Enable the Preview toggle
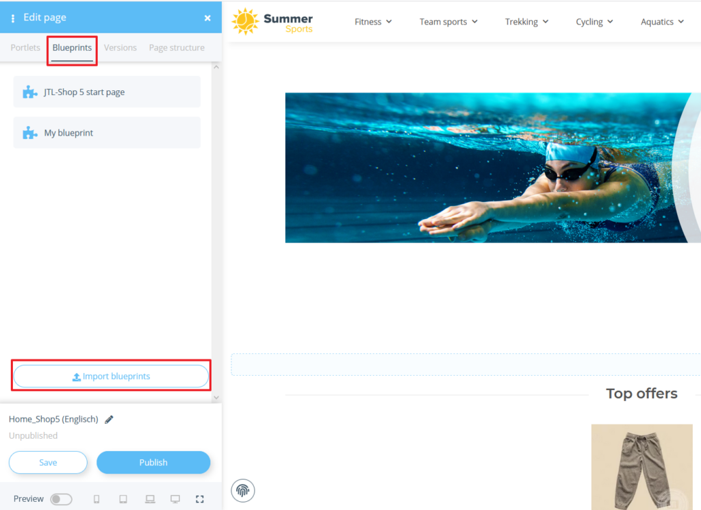 click(61, 499)
